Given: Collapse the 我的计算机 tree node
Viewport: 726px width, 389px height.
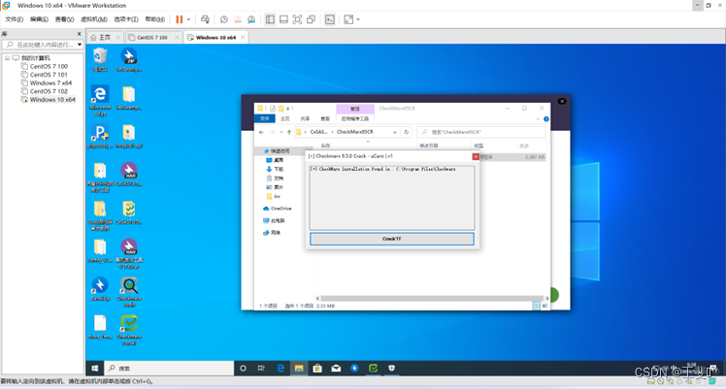Looking at the screenshot, I should [8, 58].
